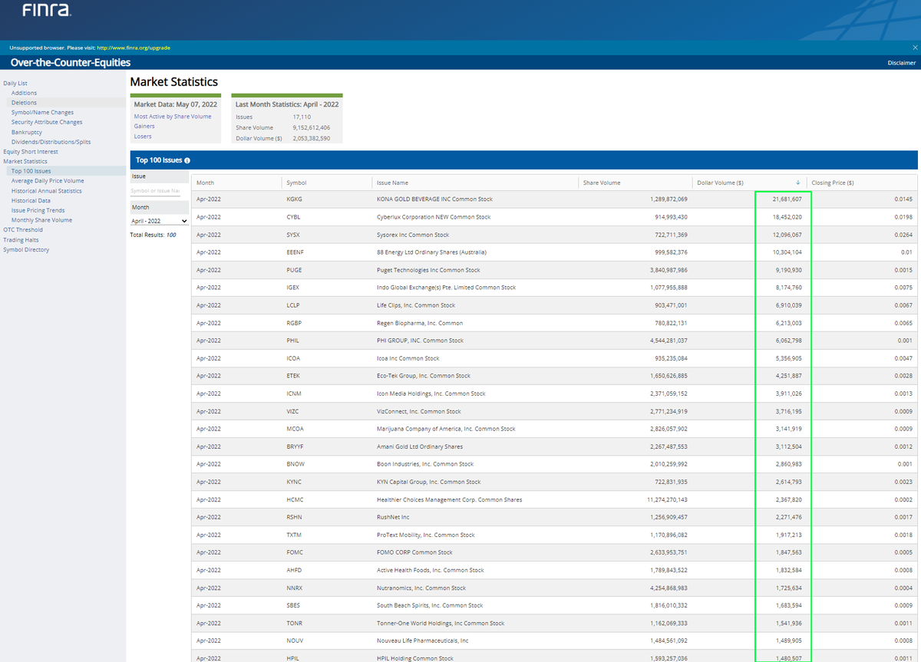Open the Gainers link

144,127
